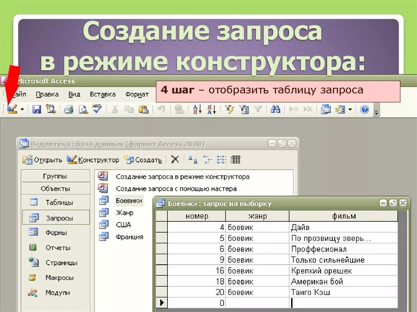The height and width of the screenshot is (312, 417).
Task: Switch to Details view icon
Action: (x=236, y=159)
